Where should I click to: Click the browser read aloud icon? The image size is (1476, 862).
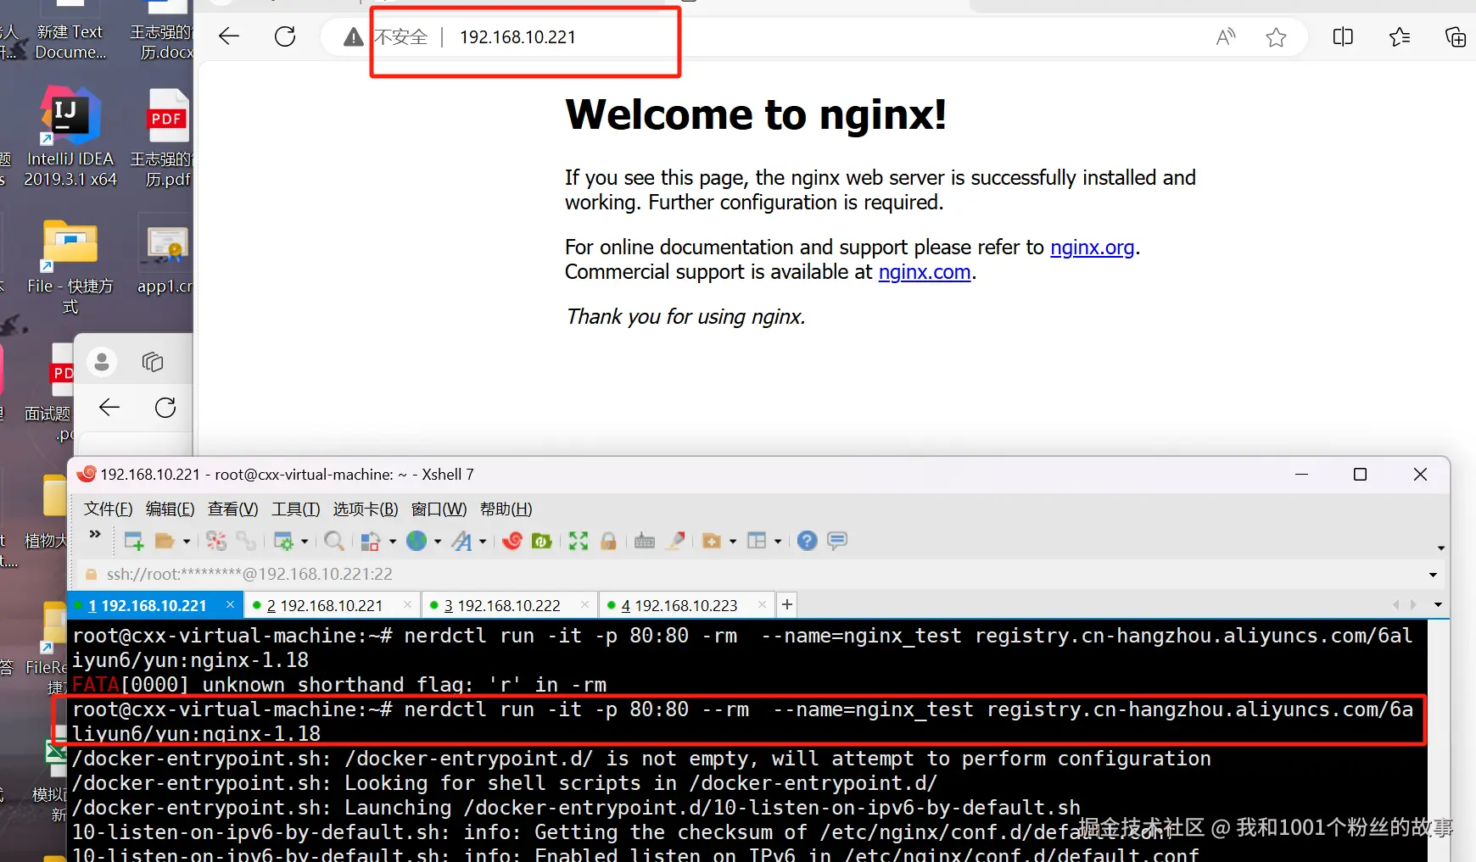pyautogui.click(x=1226, y=36)
